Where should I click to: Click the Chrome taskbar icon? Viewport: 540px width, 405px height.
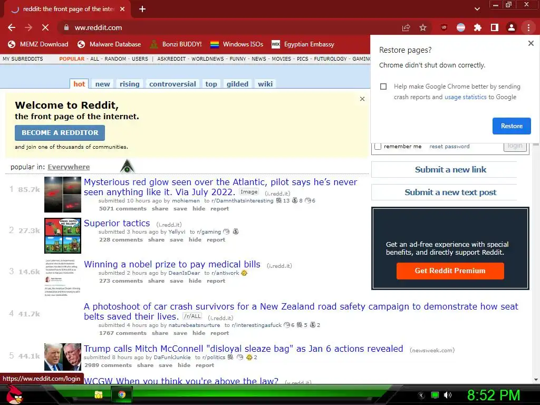pos(122,394)
